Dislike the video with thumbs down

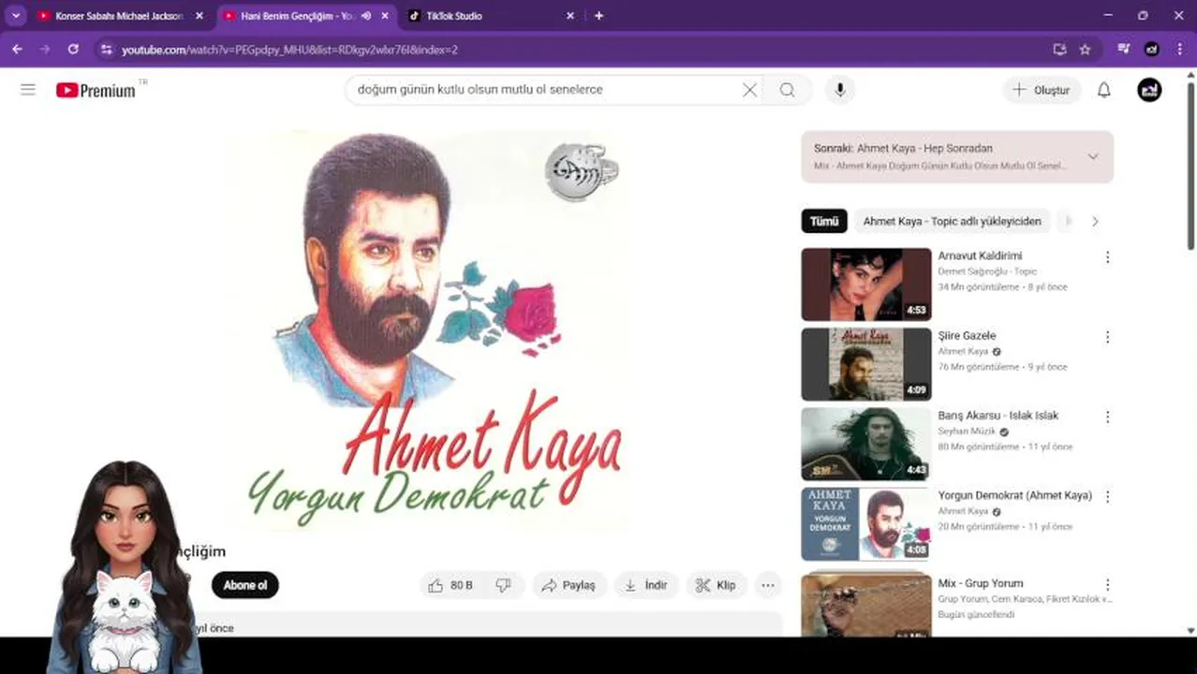click(x=504, y=585)
